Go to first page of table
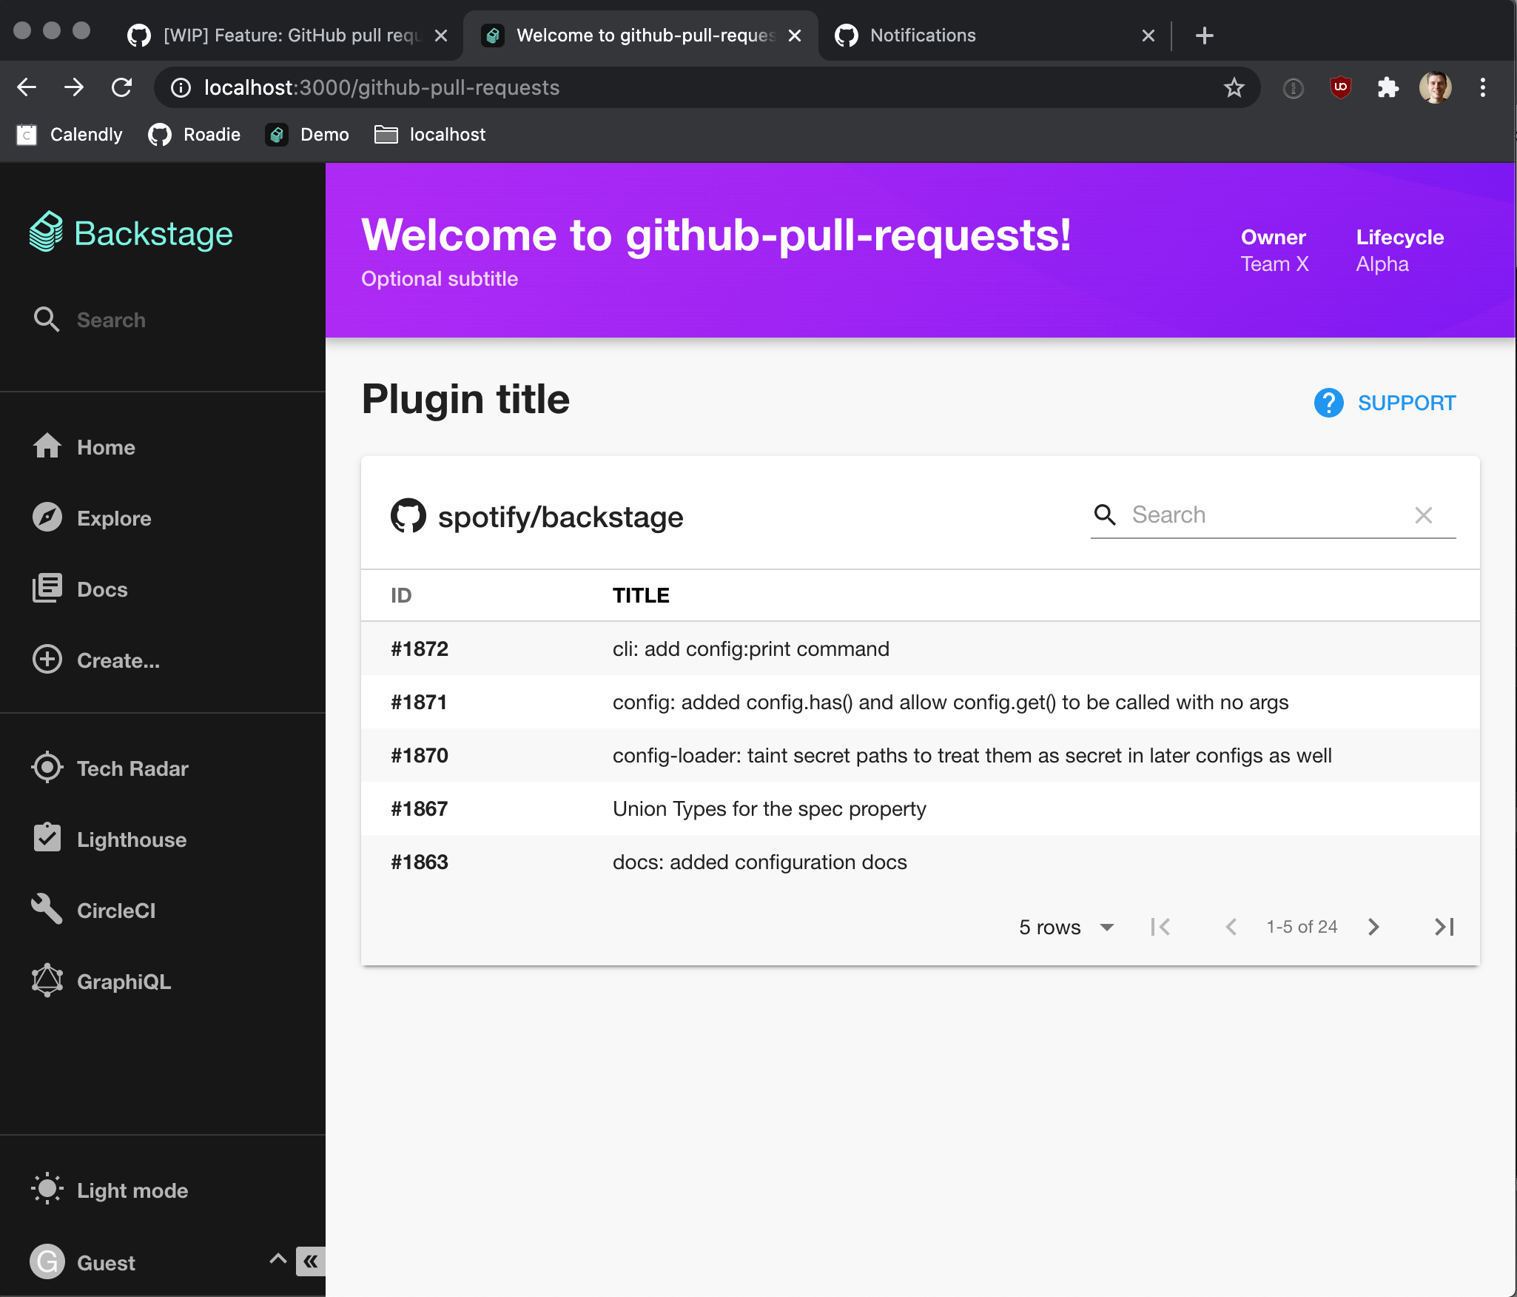 (1160, 927)
